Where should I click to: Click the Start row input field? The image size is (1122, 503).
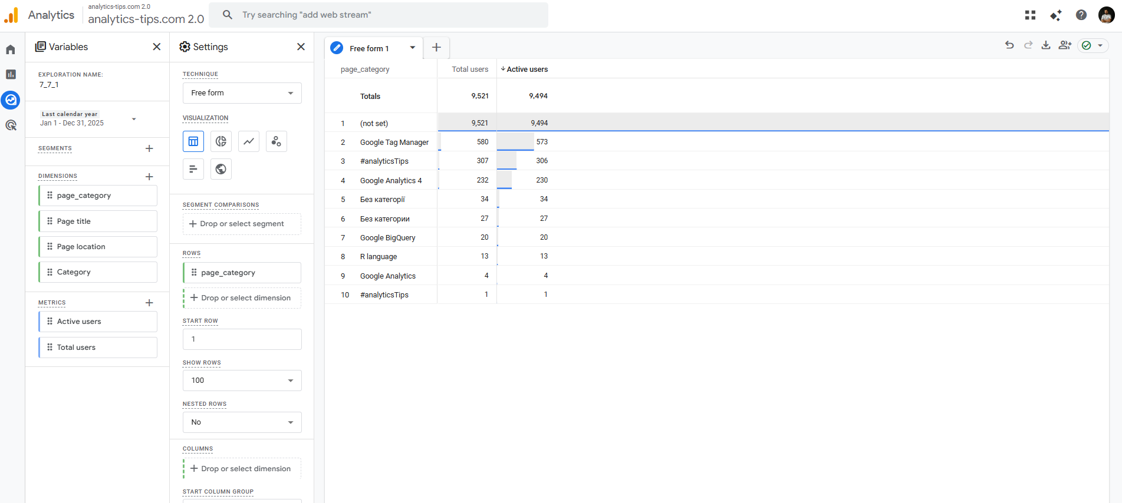[242, 339]
